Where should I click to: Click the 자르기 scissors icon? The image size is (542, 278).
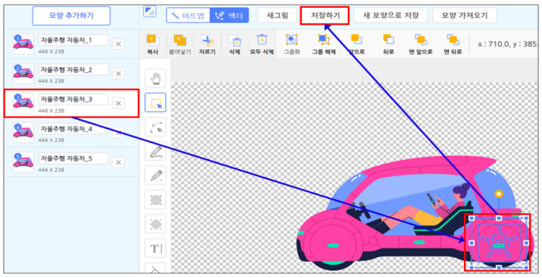[x=207, y=40]
